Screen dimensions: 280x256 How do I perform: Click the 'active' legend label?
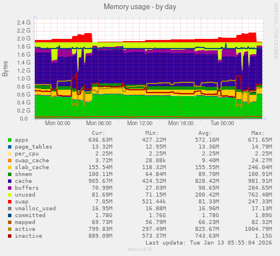(x=25, y=229)
